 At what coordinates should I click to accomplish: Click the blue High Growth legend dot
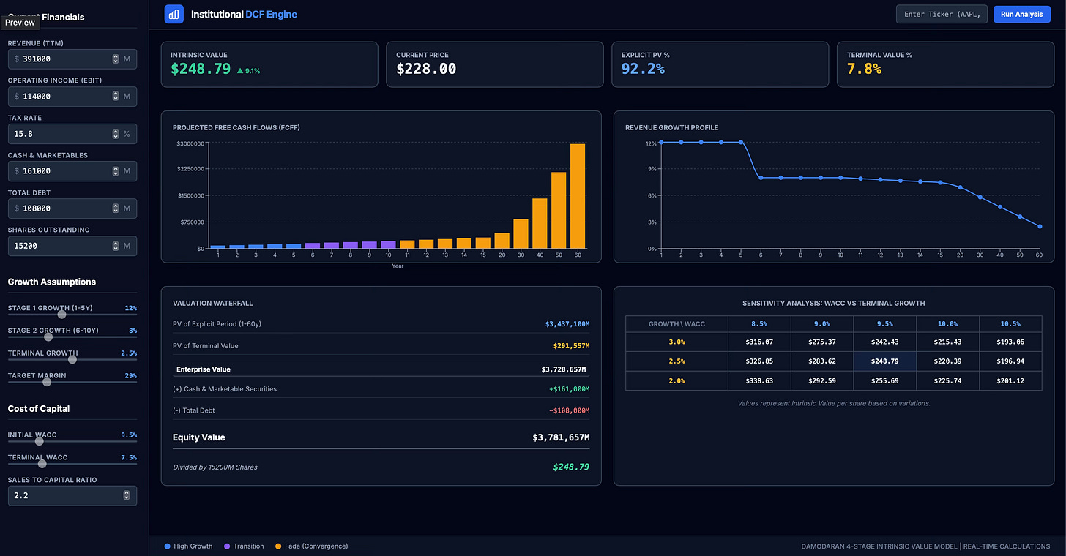coord(168,546)
